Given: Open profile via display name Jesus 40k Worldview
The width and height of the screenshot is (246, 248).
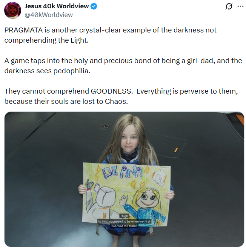Looking at the screenshot, I should coord(57,6).
